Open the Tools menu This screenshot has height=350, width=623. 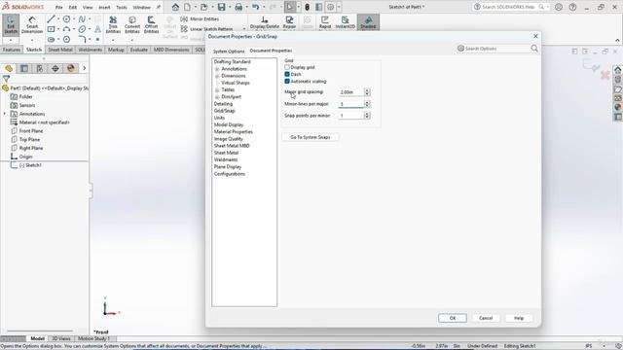pyautogui.click(x=121, y=7)
